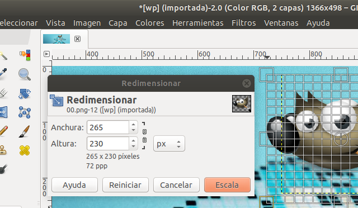The image size is (358, 208).
Task: Click the Escala button
Action: (227, 185)
